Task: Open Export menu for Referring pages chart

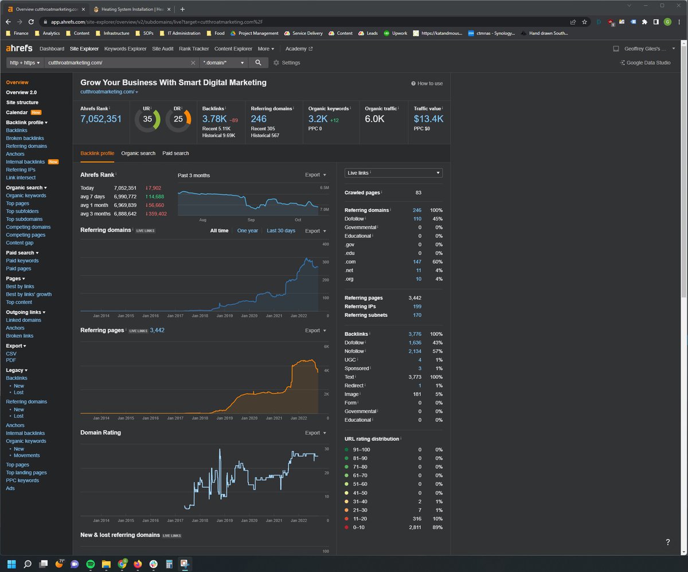Action: point(315,331)
